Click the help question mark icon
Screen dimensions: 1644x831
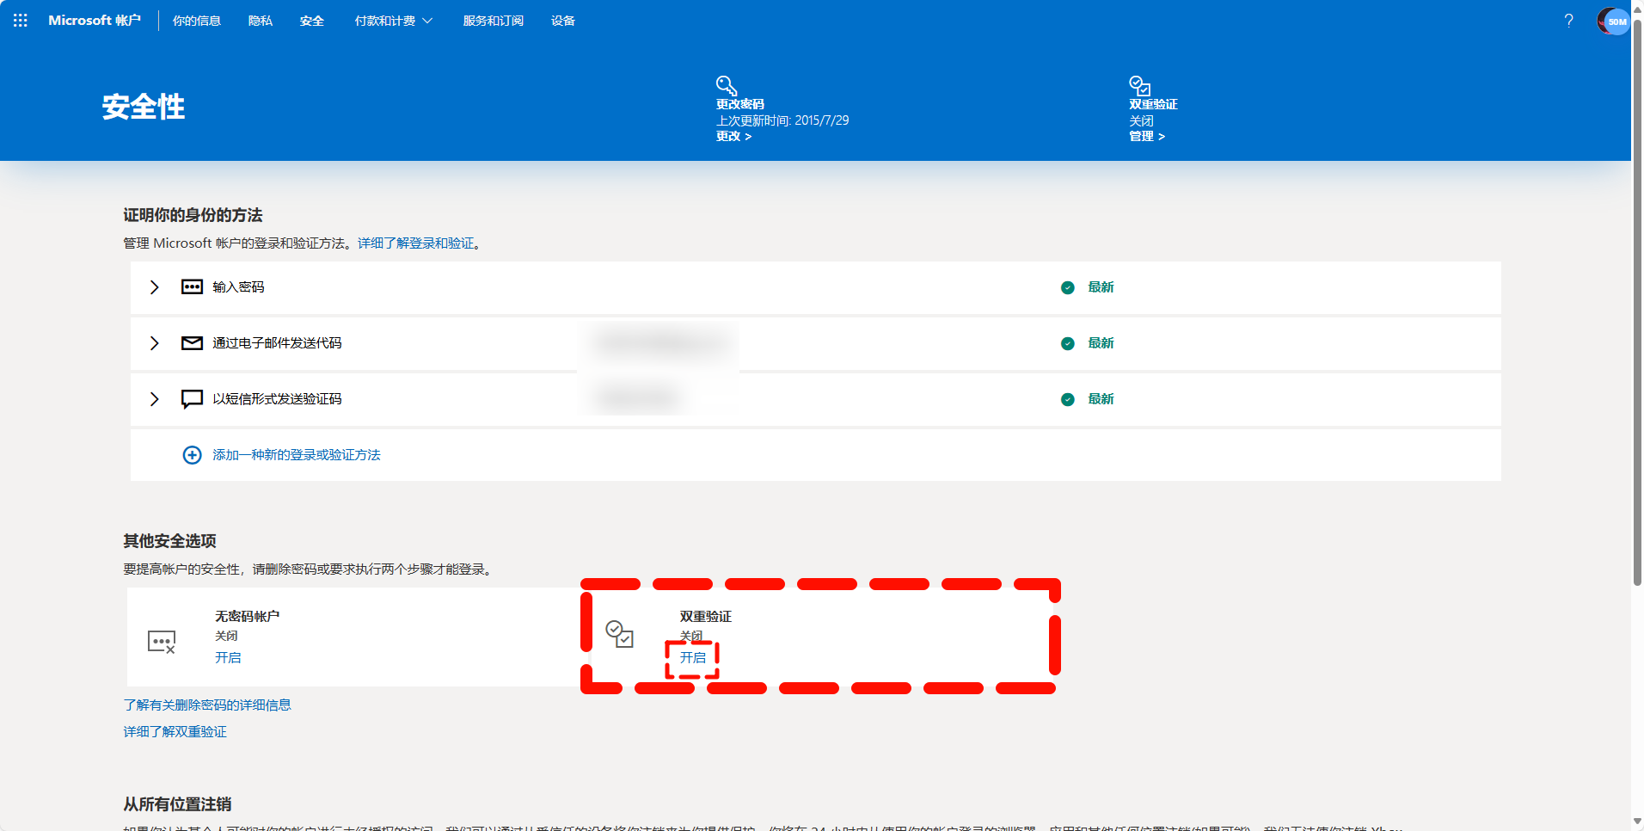(x=1568, y=21)
